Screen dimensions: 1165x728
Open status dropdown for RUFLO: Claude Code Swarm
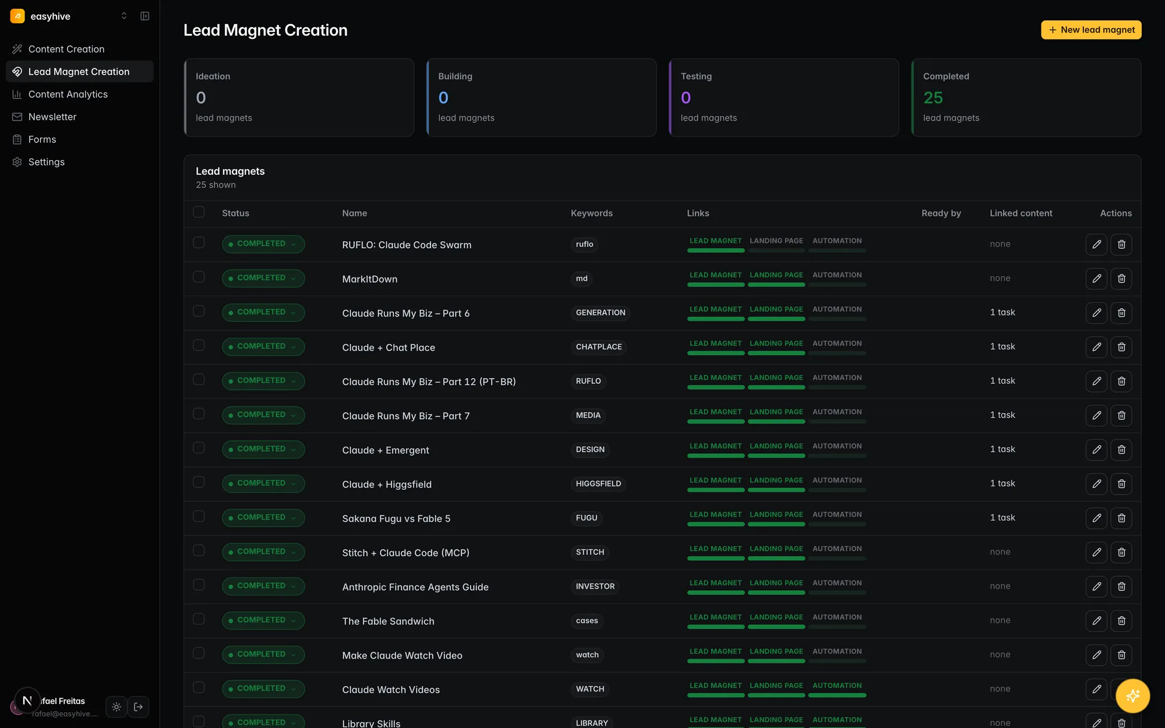click(x=263, y=244)
